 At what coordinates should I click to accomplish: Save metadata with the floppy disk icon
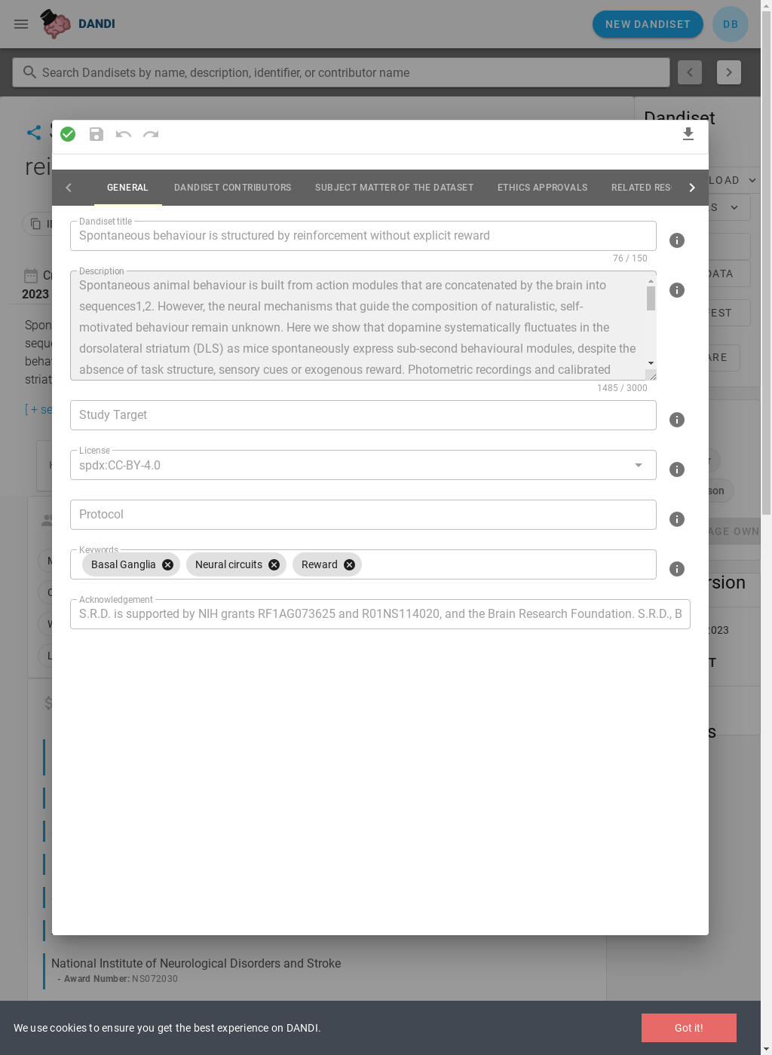(96, 134)
